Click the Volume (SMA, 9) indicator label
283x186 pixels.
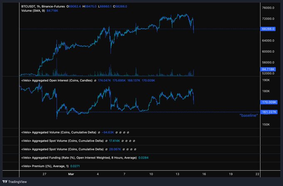[x=33, y=11]
